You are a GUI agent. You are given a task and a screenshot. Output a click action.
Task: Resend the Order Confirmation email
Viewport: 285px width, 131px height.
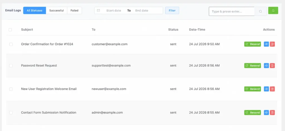pos(252,44)
